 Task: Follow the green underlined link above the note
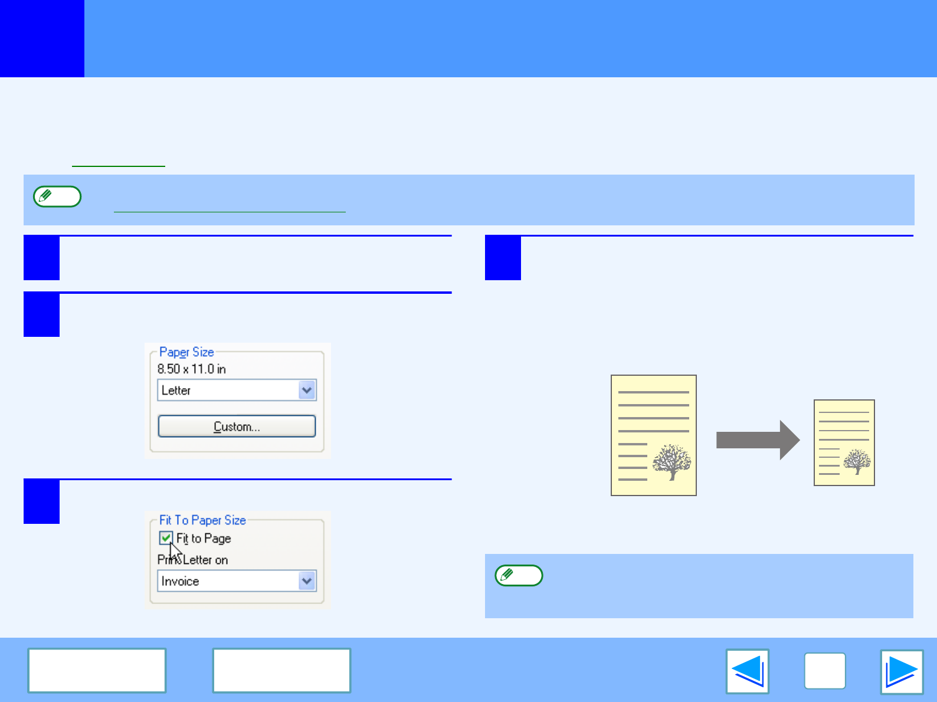click(118, 162)
